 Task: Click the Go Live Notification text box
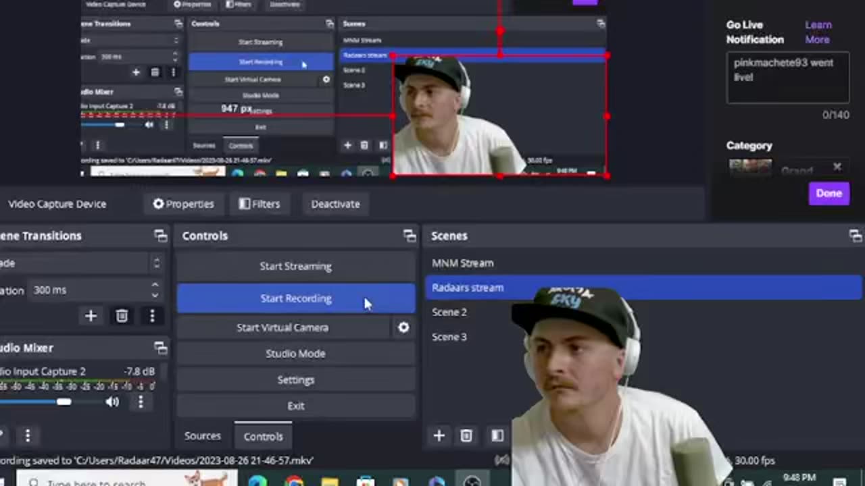click(787, 78)
